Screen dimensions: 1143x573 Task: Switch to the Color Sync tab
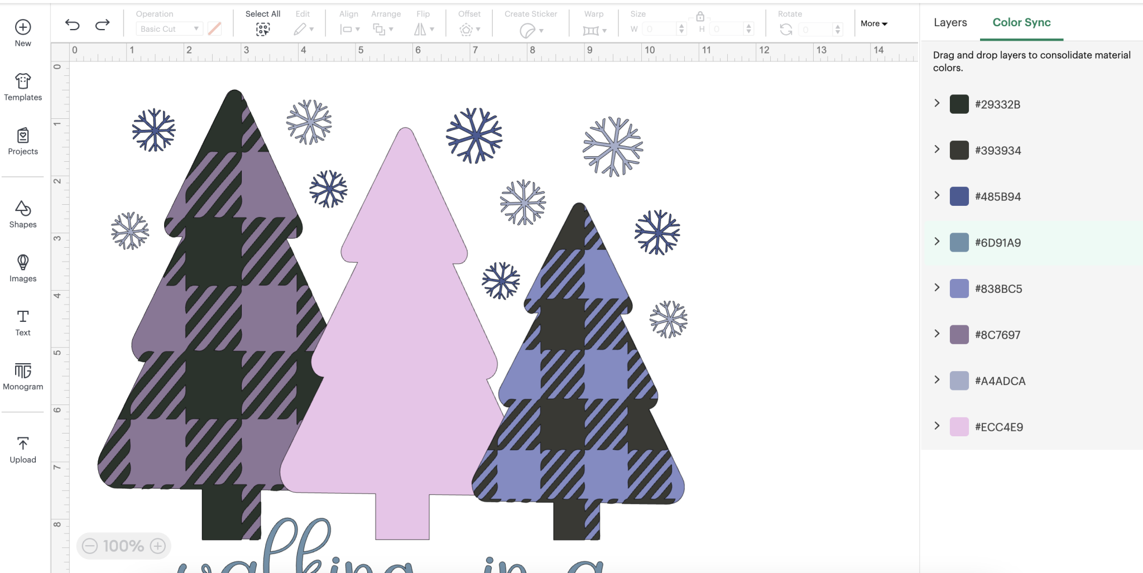click(x=1021, y=22)
